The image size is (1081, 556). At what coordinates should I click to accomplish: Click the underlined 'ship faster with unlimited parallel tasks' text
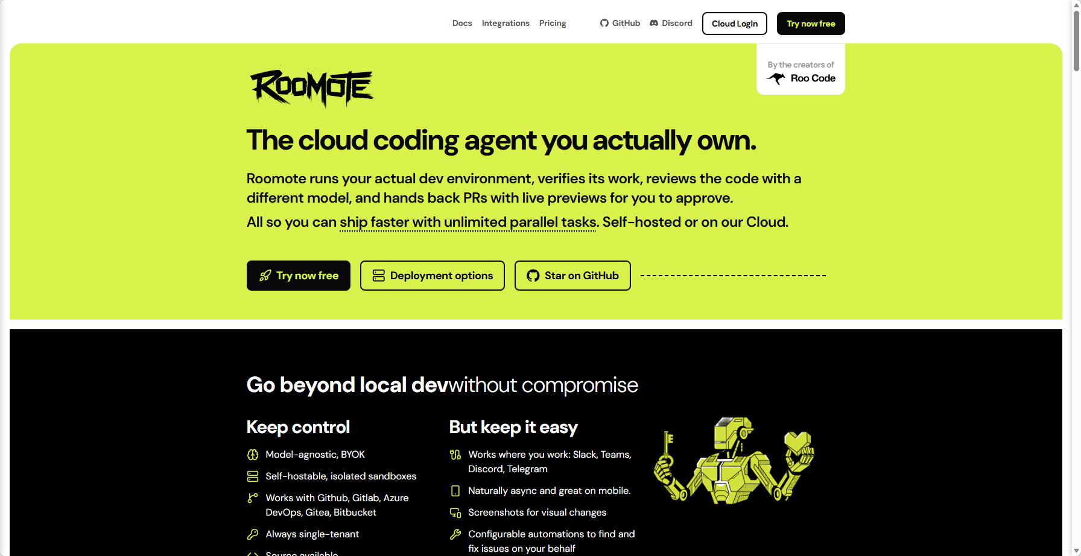coord(468,223)
